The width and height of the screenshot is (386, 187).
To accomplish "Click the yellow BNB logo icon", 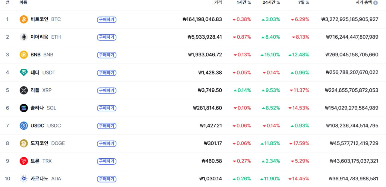I will pos(24,55).
